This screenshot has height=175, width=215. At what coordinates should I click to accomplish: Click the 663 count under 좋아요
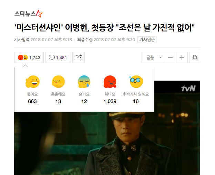(x=32, y=101)
